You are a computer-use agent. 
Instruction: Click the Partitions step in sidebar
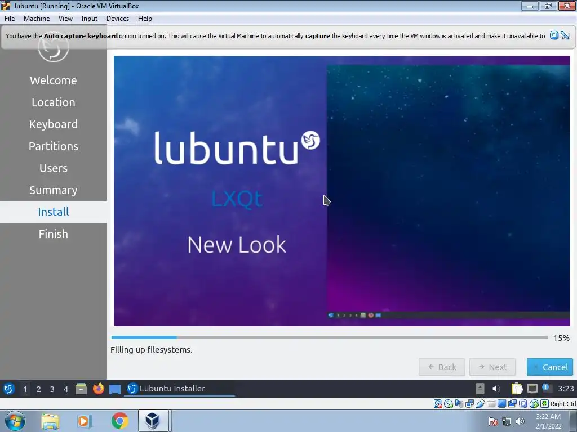54,146
